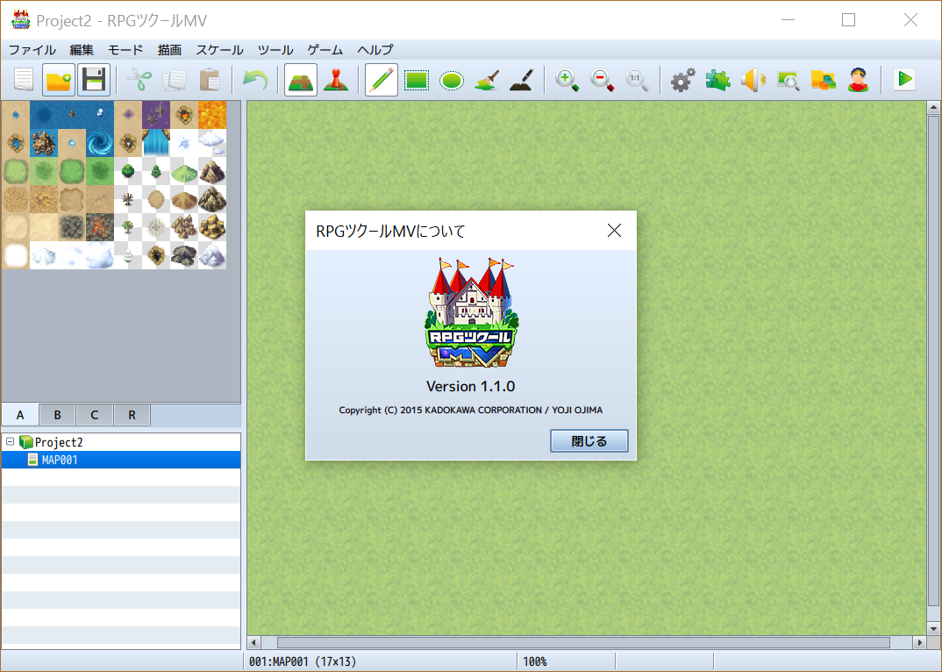Click the Copyright KADOKAWA CORPORATION text
Image resolution: width=942 pixels, height=672 pixels.
pos(470,410)
